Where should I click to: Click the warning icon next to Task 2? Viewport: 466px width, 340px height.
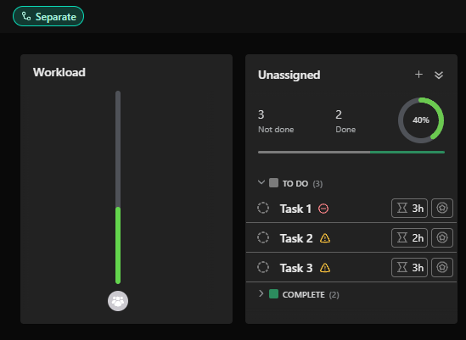pos(325,238)
